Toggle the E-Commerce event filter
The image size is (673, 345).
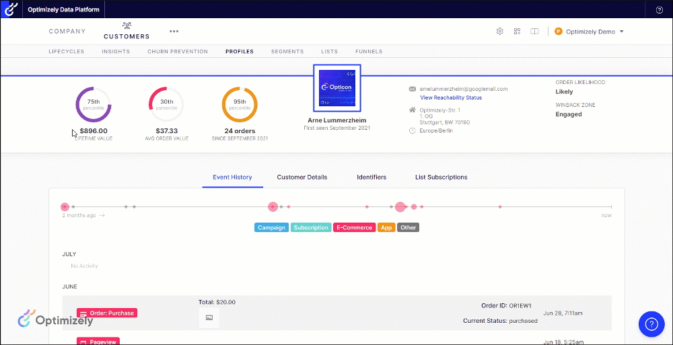[x=355, y=227]
